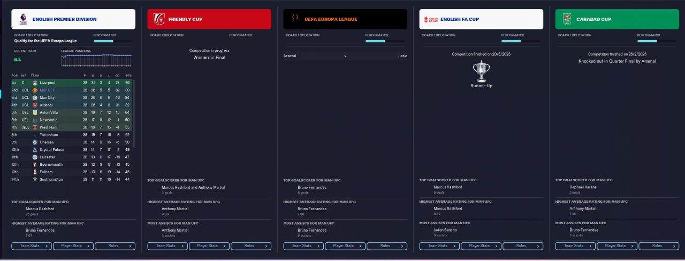Open Anthony Martial, Friendly Cup most assists
685x261 pixels.
tap(175, 230)
